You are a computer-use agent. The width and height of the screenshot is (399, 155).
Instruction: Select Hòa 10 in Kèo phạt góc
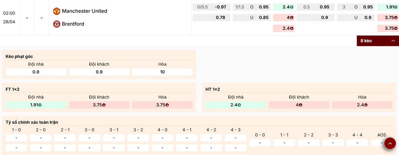coord(162,72)
